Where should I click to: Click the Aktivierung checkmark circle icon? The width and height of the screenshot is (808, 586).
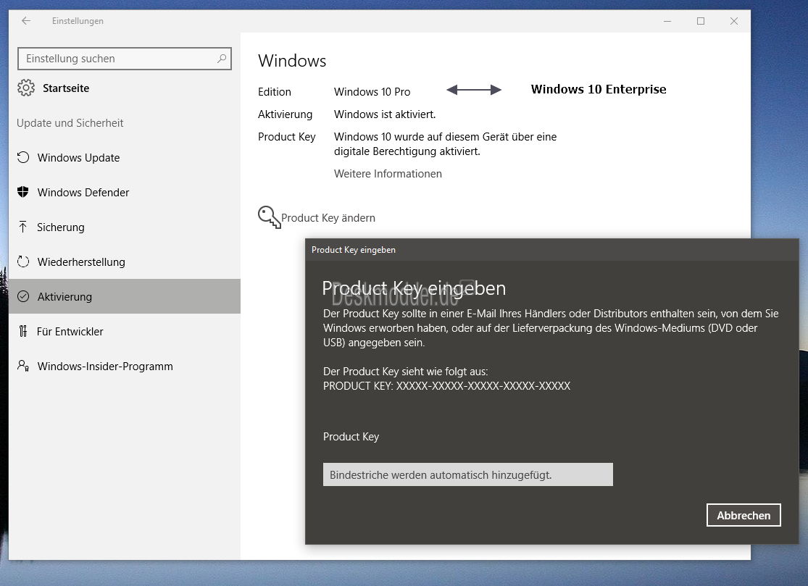coord(23,296)
